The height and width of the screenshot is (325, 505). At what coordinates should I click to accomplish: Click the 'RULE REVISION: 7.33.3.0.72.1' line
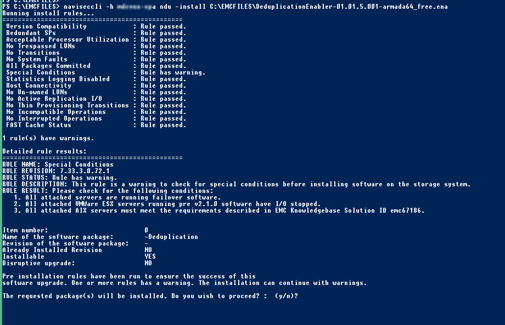pyautogui.click(x=56, y=171)
